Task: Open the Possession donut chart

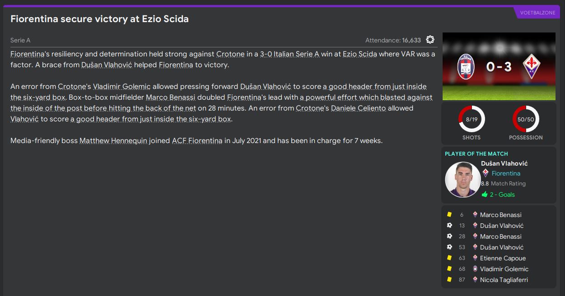Action: 526,120
